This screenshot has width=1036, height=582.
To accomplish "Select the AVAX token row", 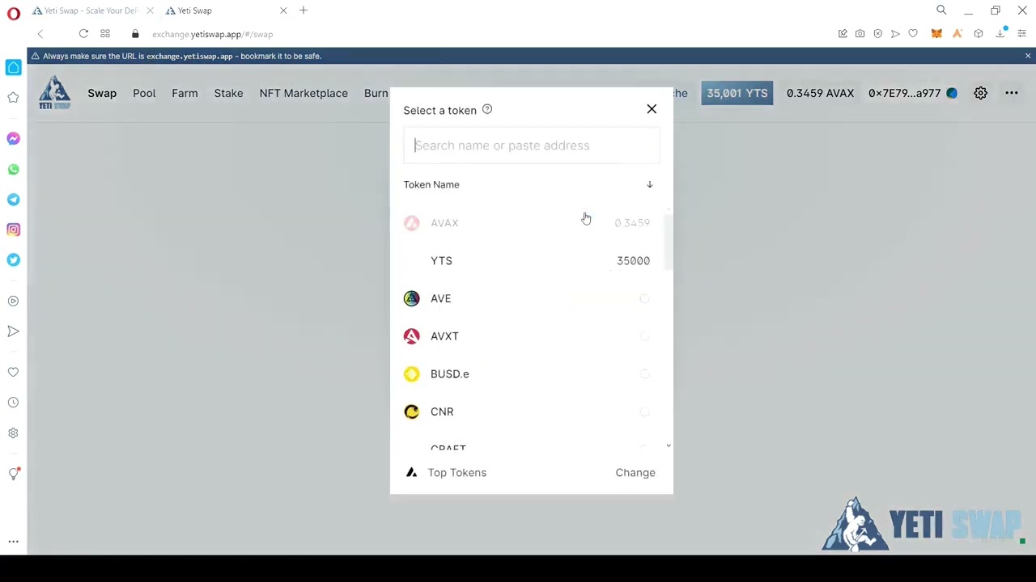I will [527, 222].
